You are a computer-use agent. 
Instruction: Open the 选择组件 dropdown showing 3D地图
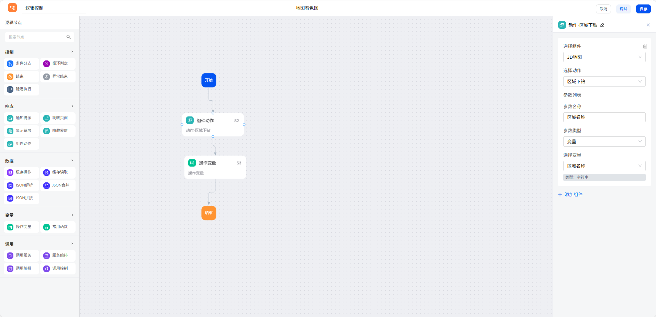click(604, 57)
